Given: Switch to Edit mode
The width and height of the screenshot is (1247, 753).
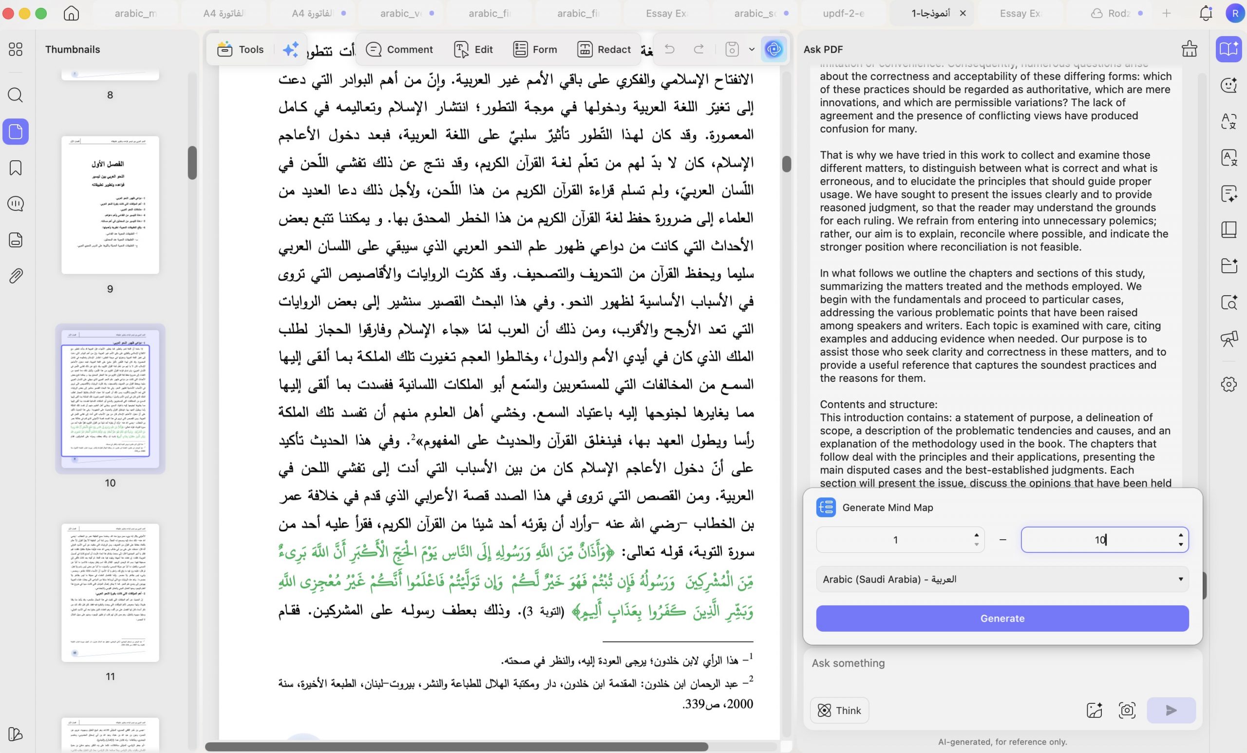Looking at the screenshot, I should [x=473, y=49].
